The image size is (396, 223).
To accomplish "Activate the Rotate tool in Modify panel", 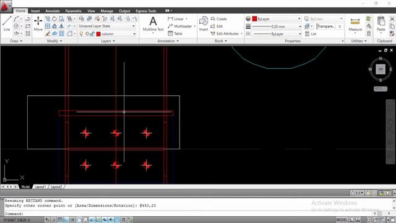I will 54,19.
